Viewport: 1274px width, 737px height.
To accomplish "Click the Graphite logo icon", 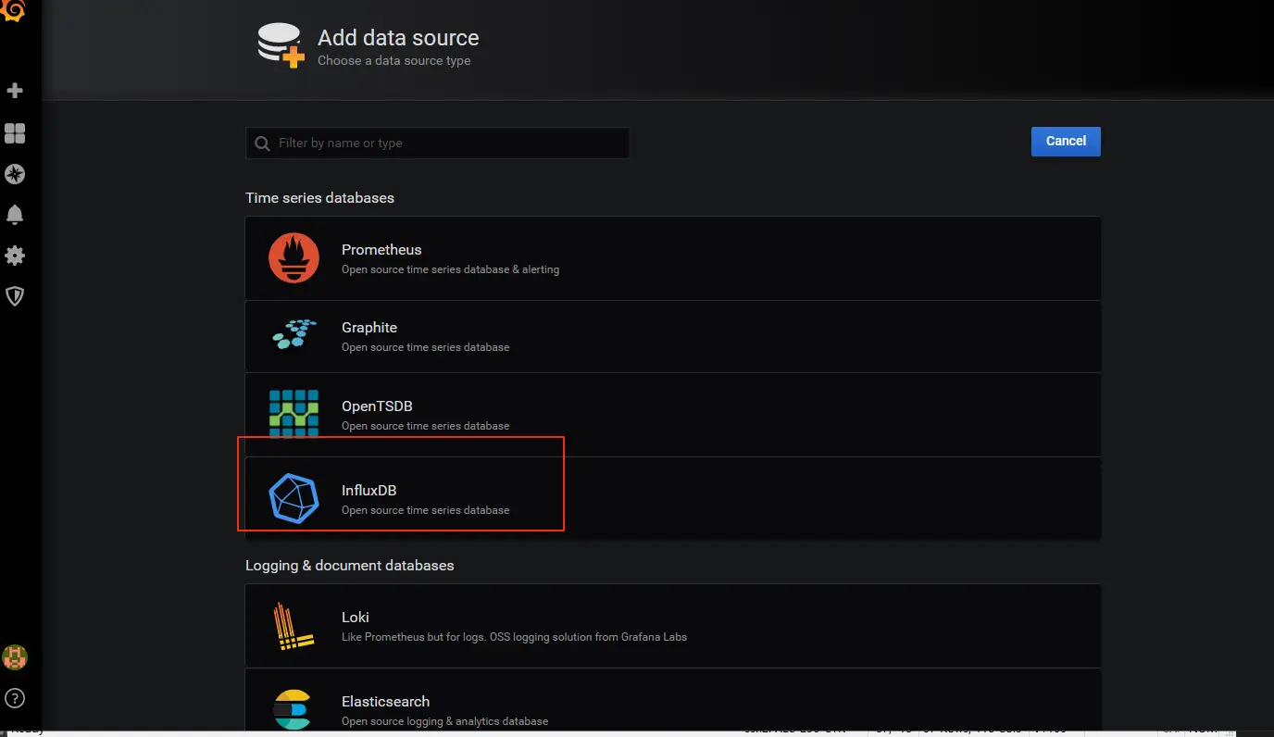I will coord(295,334).
